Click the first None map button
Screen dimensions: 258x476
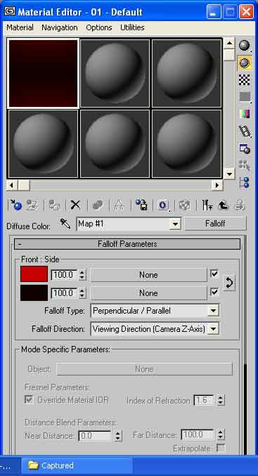tap(148, 275)
